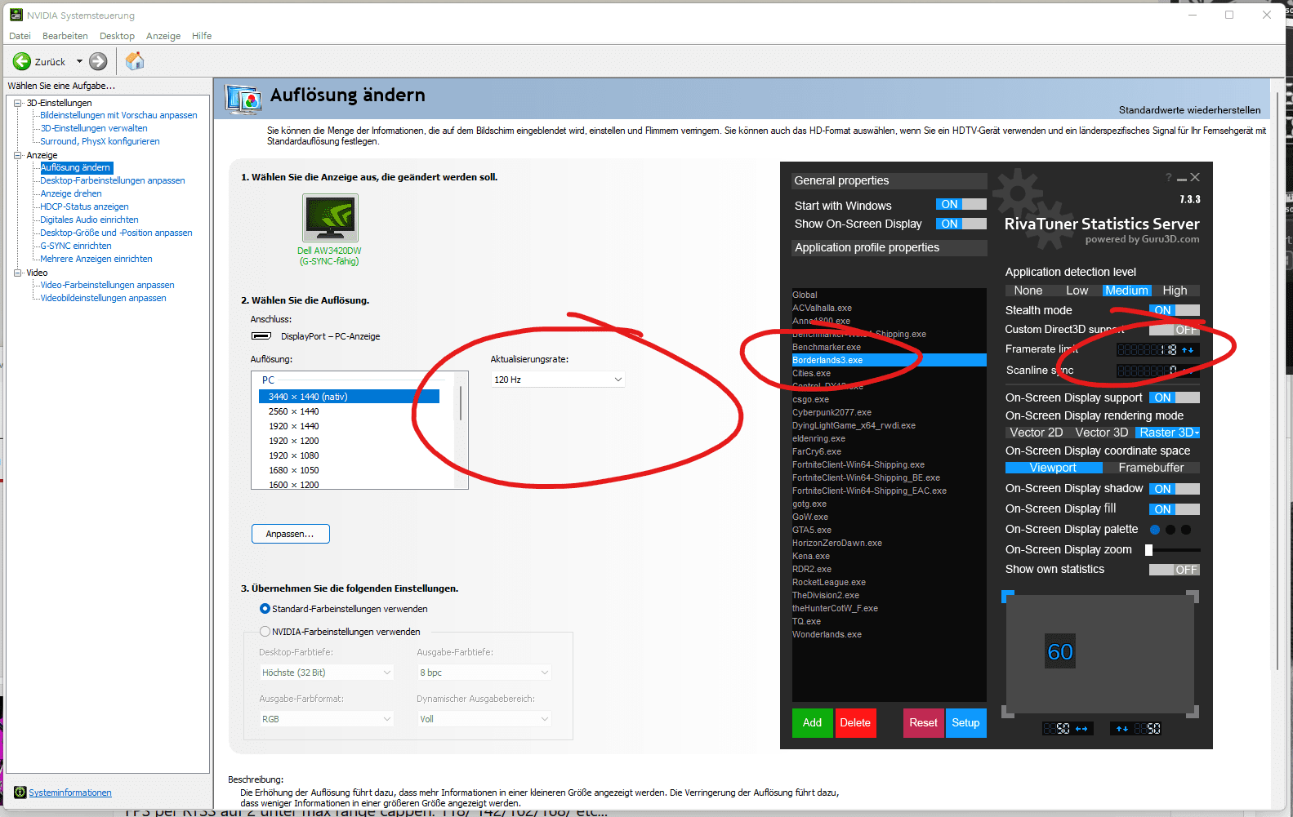Open the Aktualisierungsrate 120 Hz dropdown
1293x817 pixels.
tap(558, 380)
